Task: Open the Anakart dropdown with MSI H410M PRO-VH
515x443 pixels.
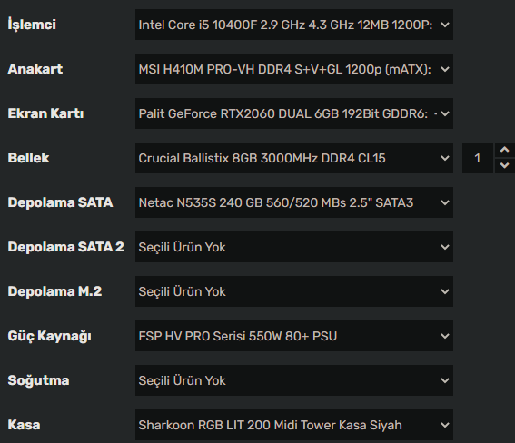Action: click(x=294, y=69)
